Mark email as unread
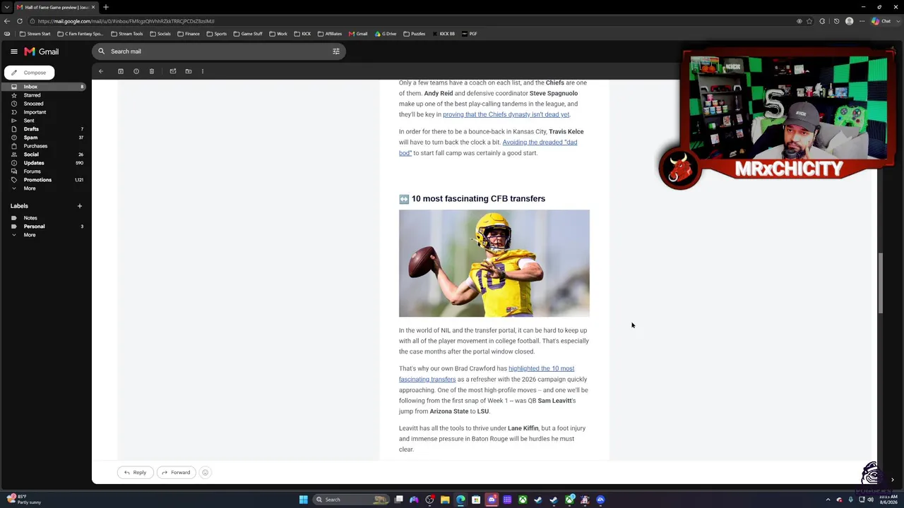Screen dimensions: 904x508 click(173, 71)
